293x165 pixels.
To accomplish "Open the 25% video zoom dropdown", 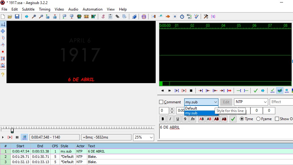I will pos(143,137).
